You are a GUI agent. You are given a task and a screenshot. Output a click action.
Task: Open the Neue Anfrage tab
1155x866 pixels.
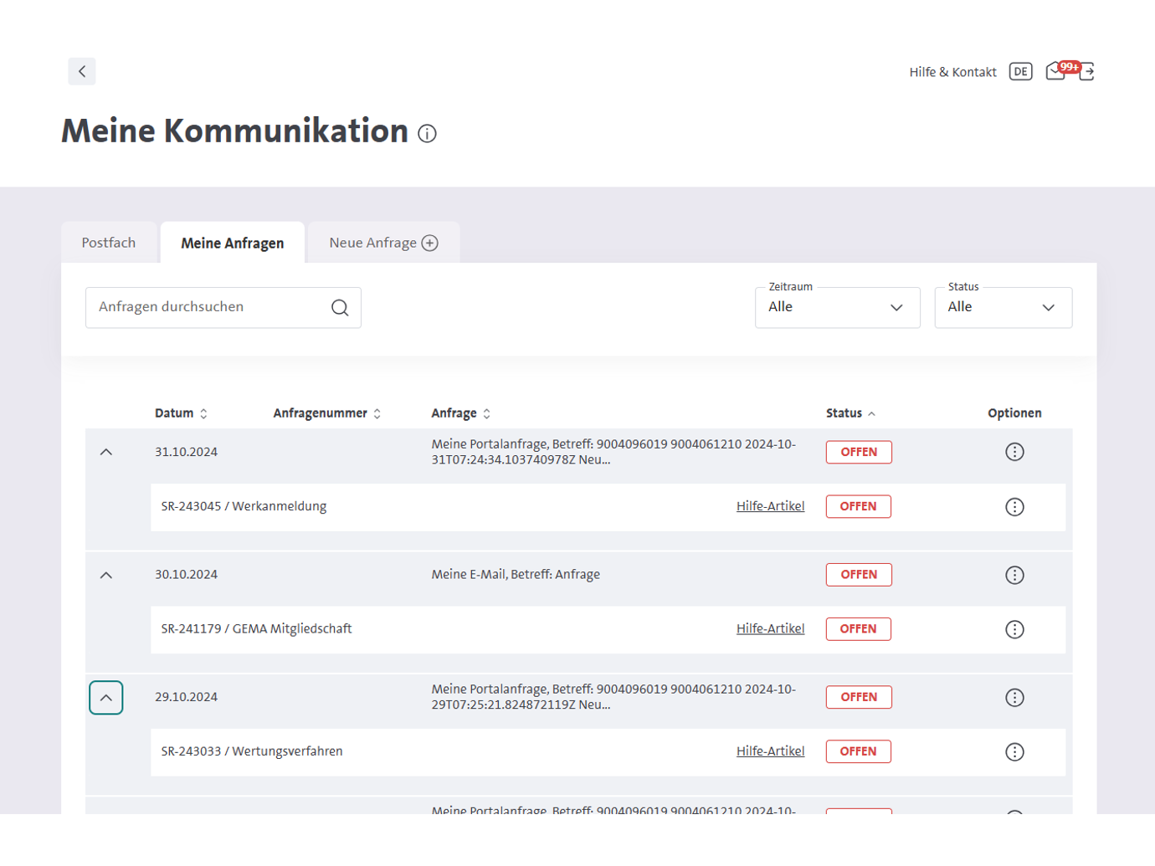383,243
